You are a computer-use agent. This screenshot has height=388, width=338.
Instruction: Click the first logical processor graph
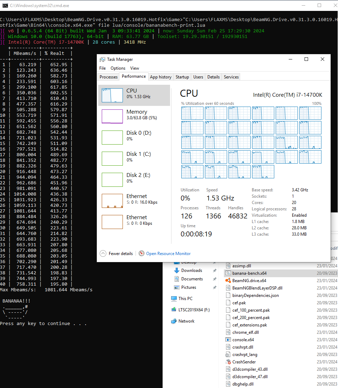click(x=192, y=113)
